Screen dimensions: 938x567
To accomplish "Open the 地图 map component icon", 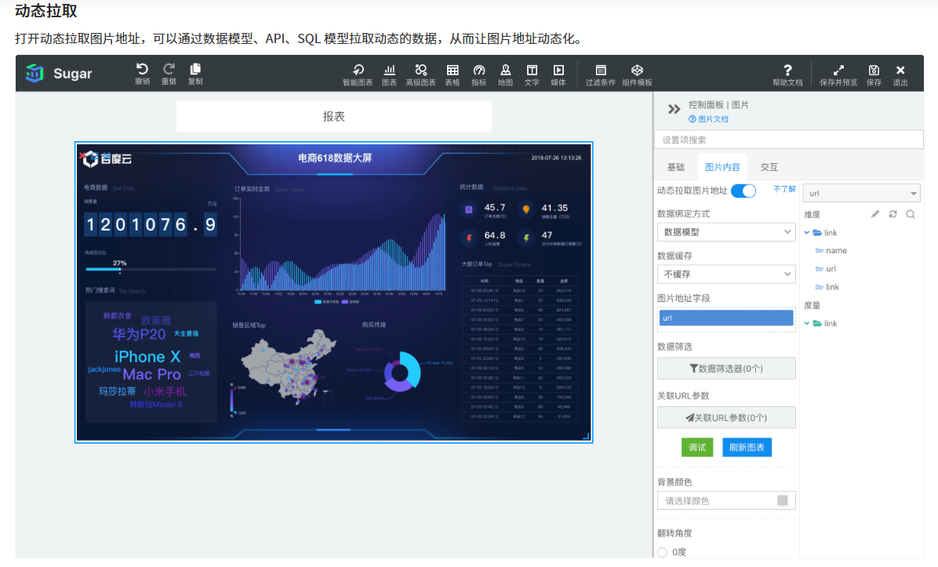I will click(506, 70).
